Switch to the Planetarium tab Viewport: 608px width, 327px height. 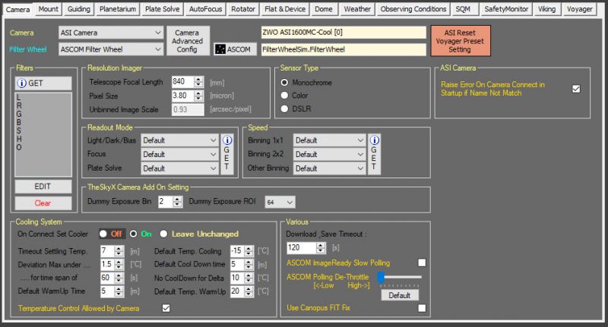point(118,9)
